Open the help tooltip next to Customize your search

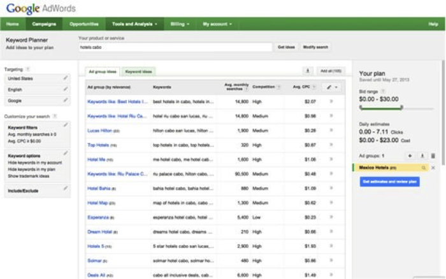(x=55, y=116)
